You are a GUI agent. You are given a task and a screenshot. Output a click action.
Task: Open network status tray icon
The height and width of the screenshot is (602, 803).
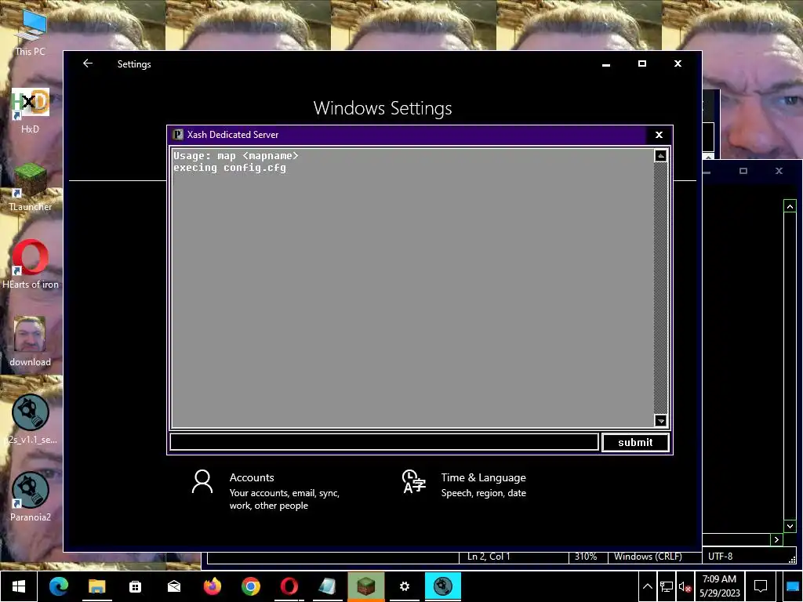(667, 586)
